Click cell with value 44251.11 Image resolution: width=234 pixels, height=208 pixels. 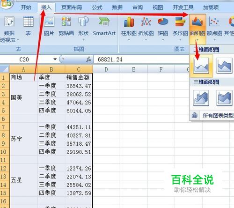pyautogui.click(x=79, y=127)
